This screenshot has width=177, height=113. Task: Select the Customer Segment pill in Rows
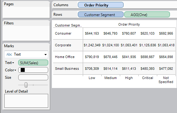101,15
